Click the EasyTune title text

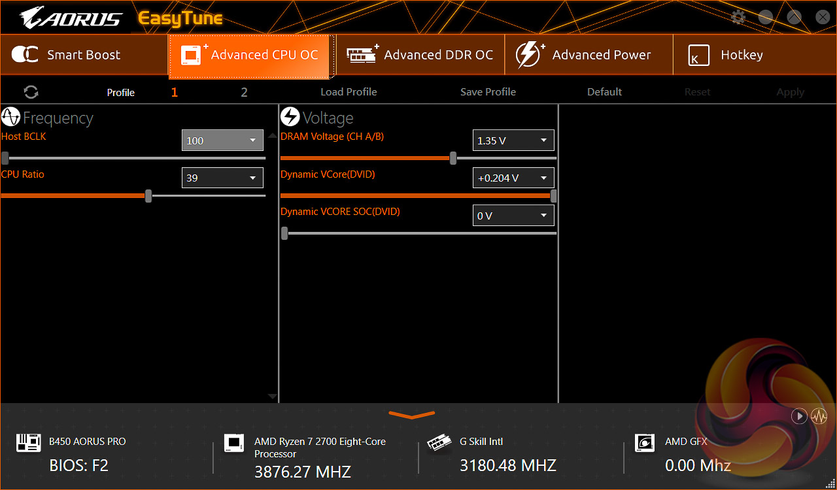tap(180, 18)
